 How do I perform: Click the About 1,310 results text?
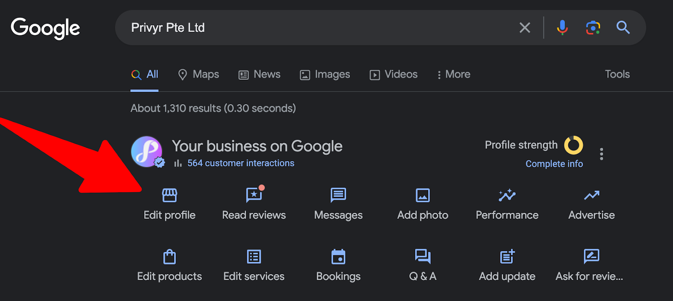[213, 108]
